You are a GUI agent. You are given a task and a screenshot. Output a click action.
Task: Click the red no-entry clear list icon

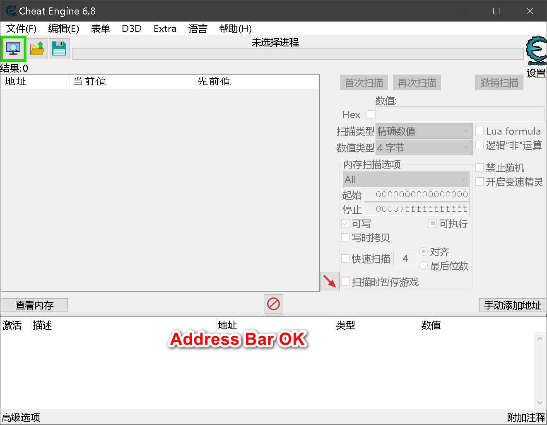click(x=273, y=304)
